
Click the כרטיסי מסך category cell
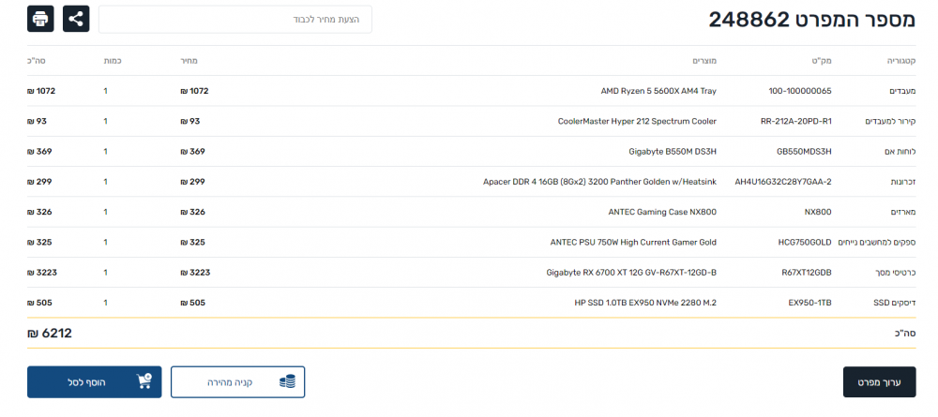tap(897, 273)
